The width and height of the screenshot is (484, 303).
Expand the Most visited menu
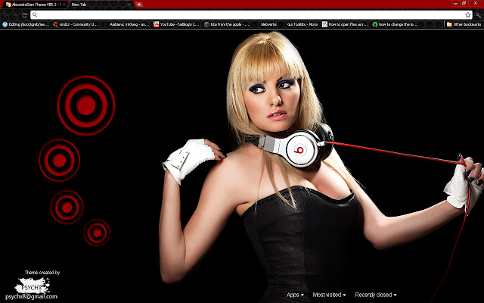(x=329, y=295)
